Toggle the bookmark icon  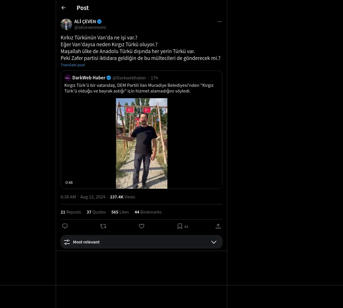(x=180, y=226)
